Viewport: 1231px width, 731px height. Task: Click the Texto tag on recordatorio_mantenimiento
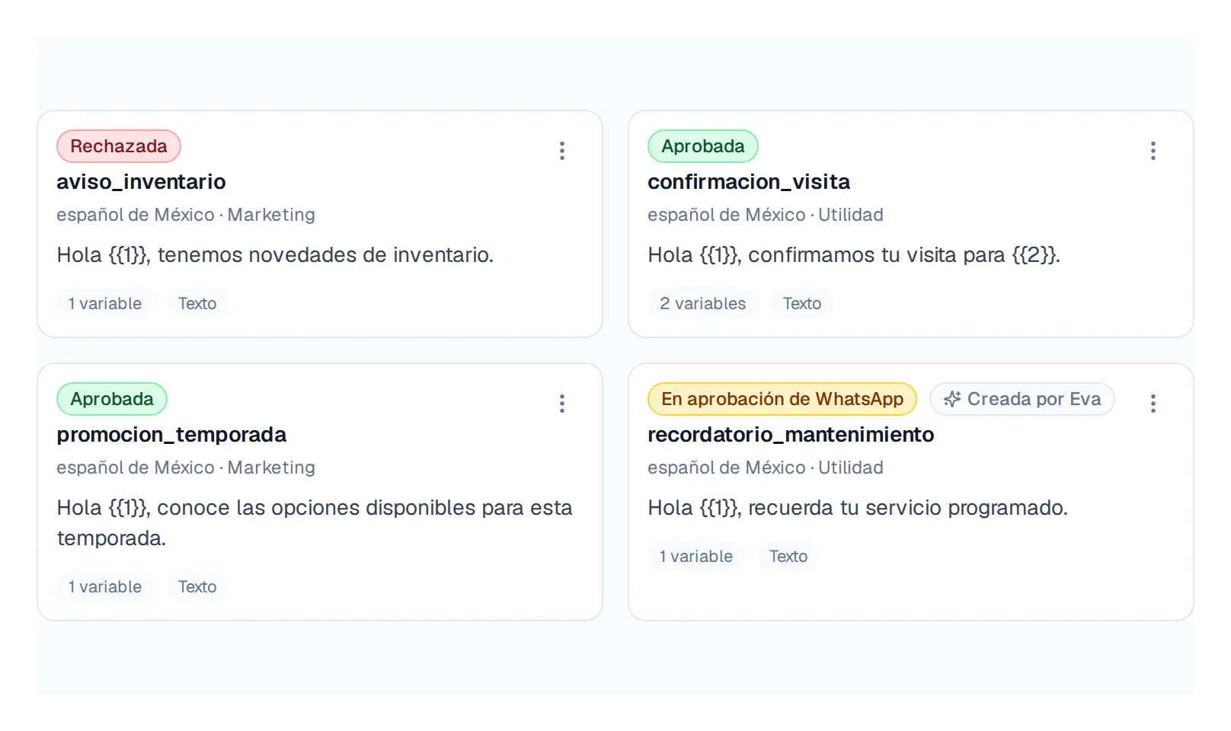click(788, 557)
